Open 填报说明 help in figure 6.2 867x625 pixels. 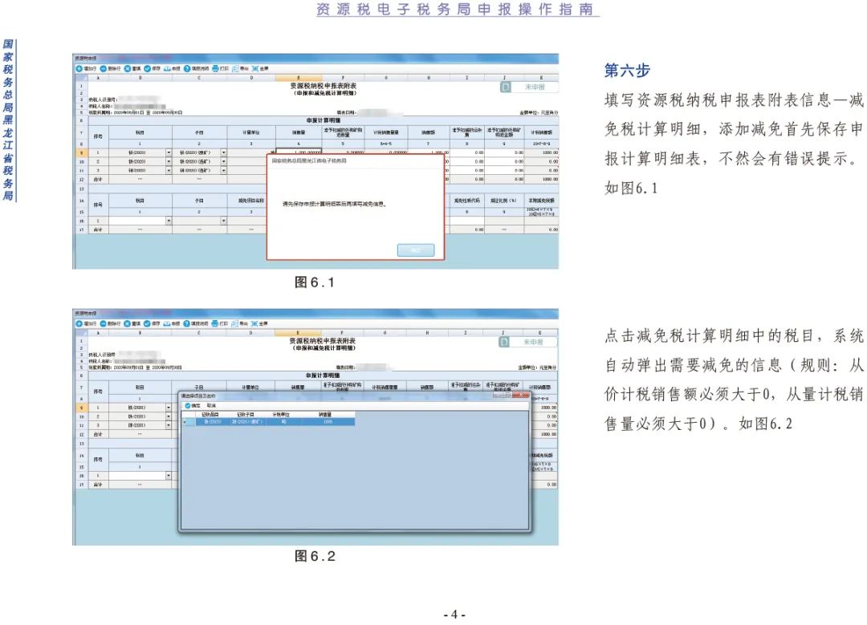(x=187, y=323)
